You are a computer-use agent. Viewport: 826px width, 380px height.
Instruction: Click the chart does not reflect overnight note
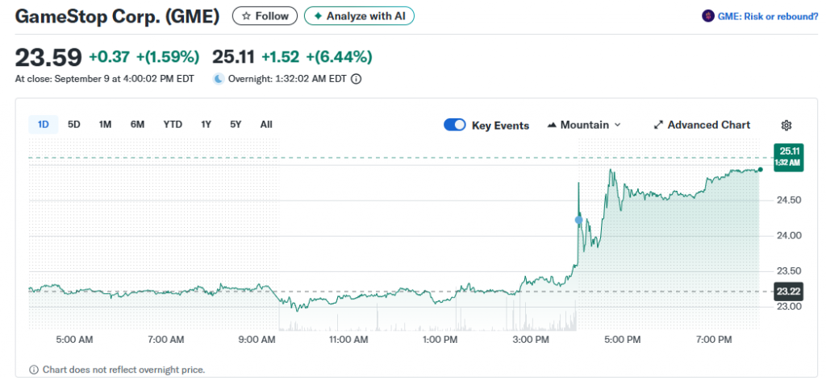(x=123, y=370)
